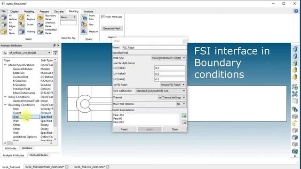301x169 pixels.
Task: Switch to the Modeling ribbon tab
Action: coord(29,11)
